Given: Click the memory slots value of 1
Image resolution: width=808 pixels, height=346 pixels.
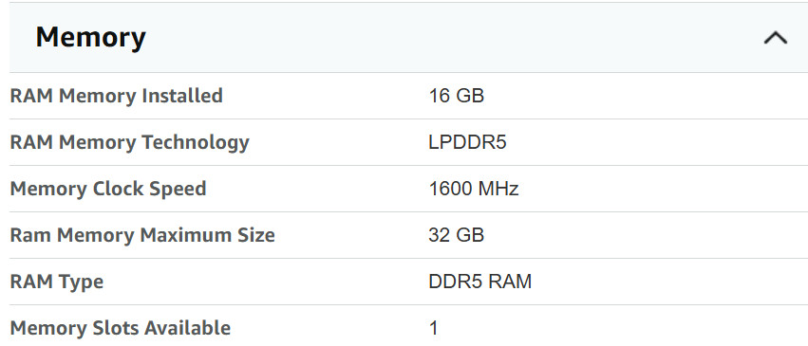Looking at the screenshot, I should tap(433, 328).
